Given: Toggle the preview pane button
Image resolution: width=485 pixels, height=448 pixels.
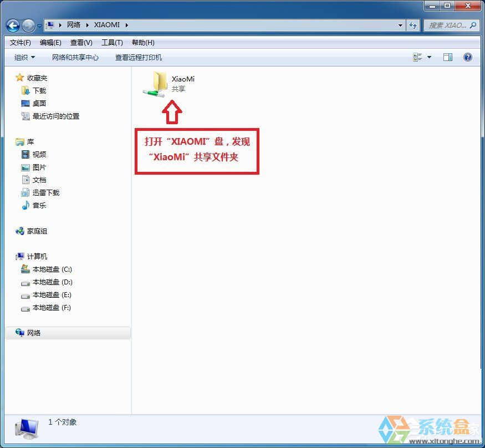Looking at the screenshot, I should [447, 57].
